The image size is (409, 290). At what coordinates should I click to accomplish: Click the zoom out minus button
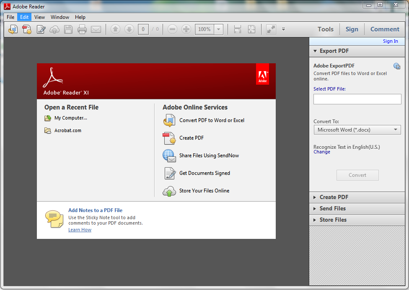click(x=172, y=29)
